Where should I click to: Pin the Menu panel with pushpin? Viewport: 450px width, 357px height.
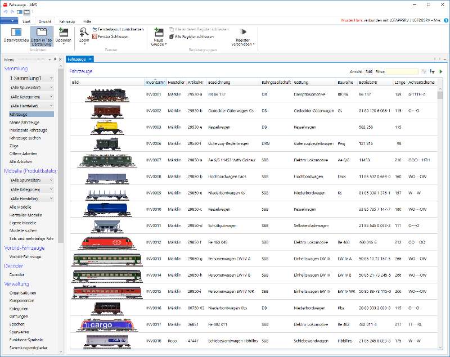[x=55, y=60]
